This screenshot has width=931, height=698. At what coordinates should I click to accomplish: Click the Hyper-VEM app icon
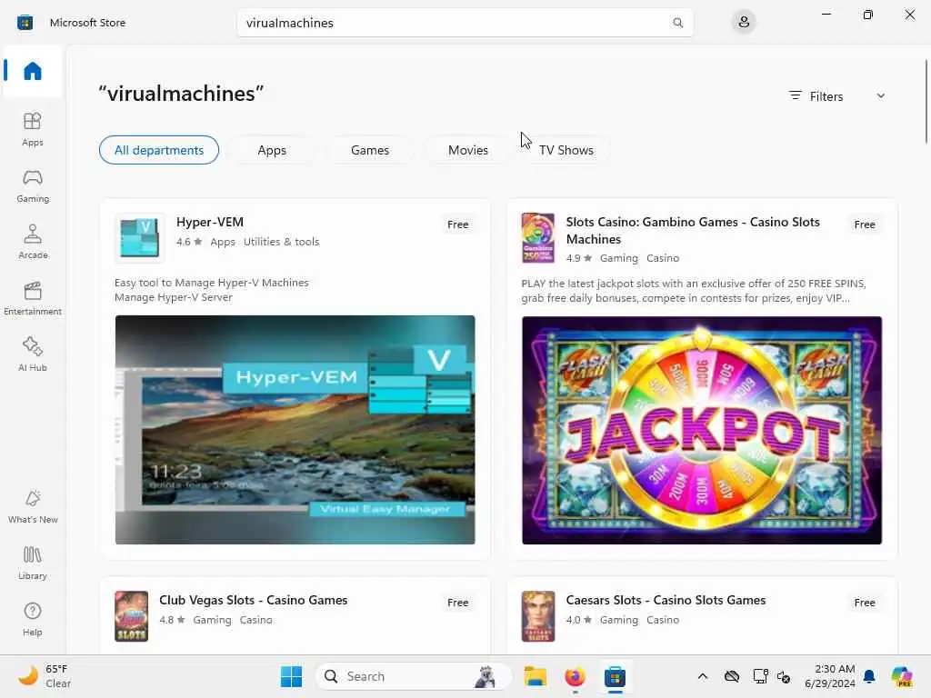[x=139, y=237]
